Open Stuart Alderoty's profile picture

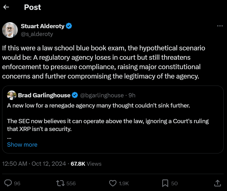tap(10, 30)
